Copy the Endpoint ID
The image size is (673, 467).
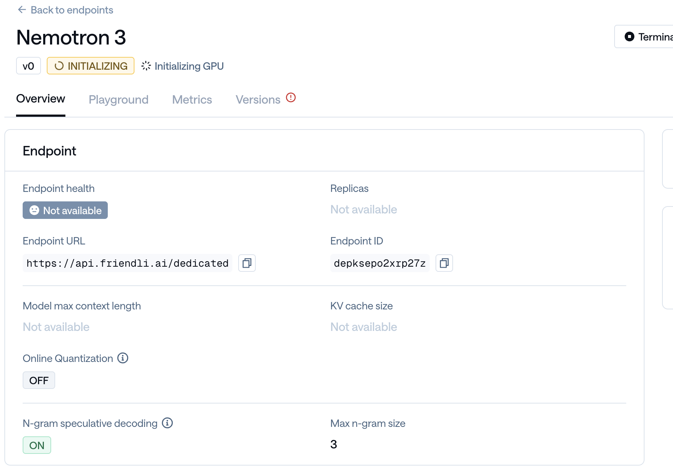(444, 263)
